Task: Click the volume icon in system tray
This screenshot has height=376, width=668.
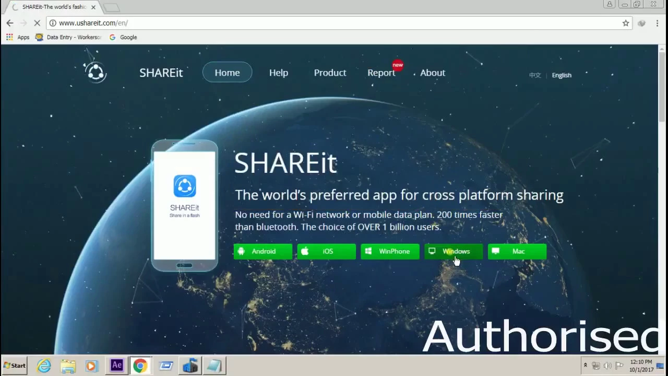Action: point(607,366)
